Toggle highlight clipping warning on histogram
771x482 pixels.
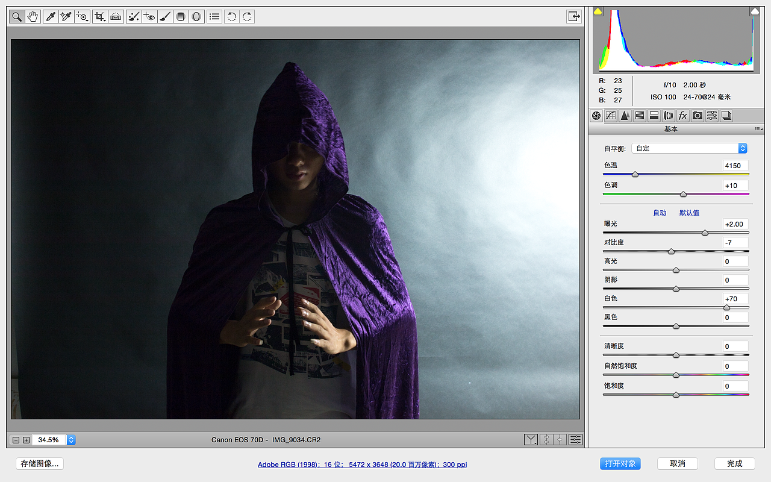point(755,11)
